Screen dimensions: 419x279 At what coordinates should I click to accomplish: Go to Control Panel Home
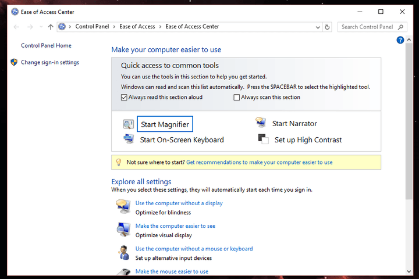click(x=46, y=46)
